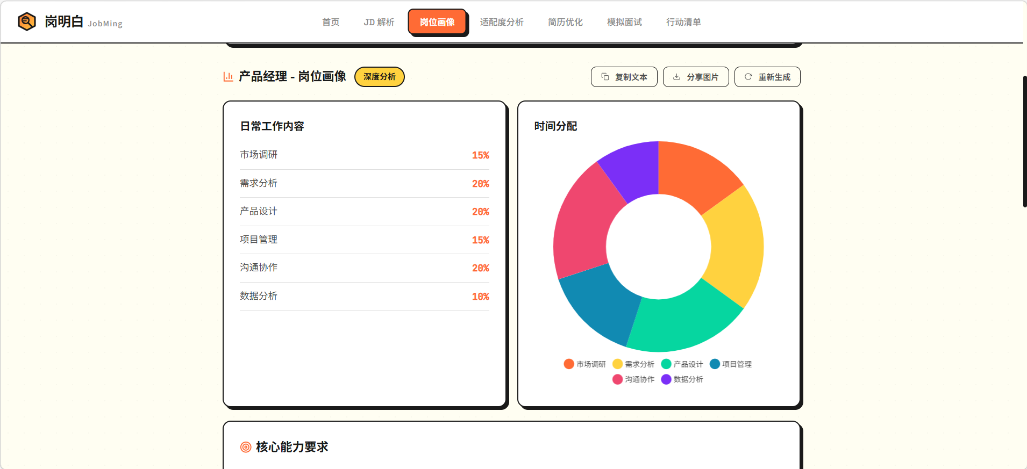Hide 项目管理 series via legend
This screenshot has height=469, width=1027.
tap(715, 364)
